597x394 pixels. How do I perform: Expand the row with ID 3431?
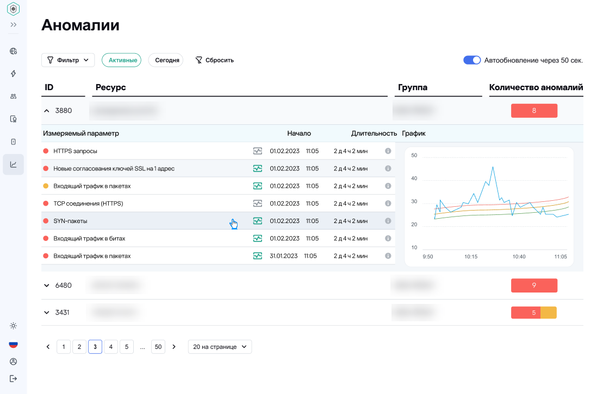[x=46, y=312]
